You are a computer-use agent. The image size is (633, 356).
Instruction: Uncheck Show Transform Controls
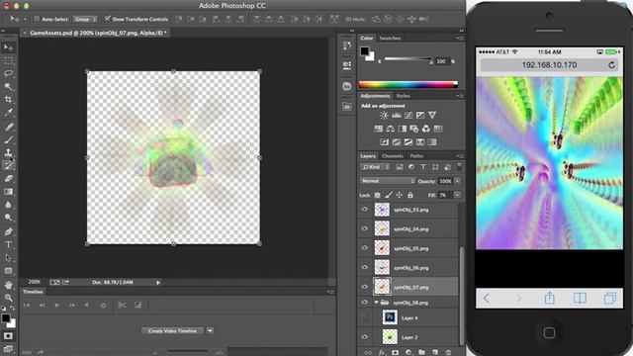(108, 19)
